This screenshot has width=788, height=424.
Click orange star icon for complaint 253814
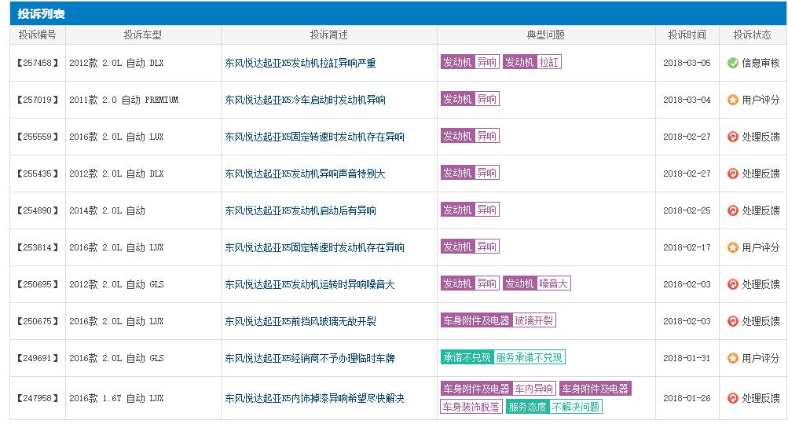pos(733,247)
